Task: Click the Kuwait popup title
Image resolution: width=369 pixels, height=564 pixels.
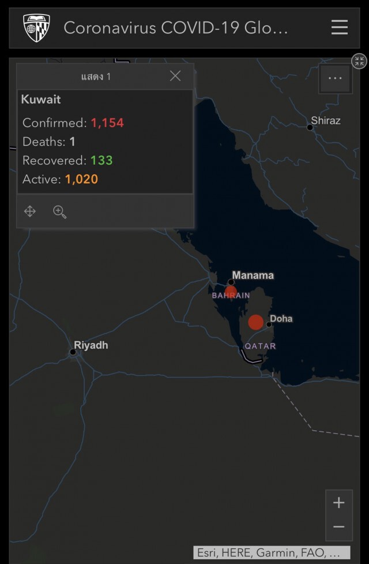Action: (41, 99)
